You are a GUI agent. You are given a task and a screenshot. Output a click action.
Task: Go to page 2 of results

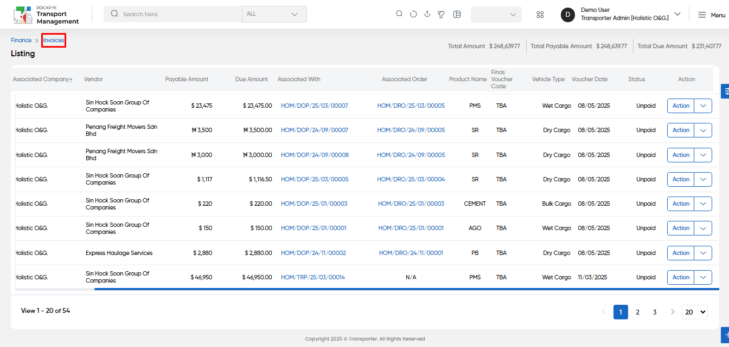tap(638, 312)
